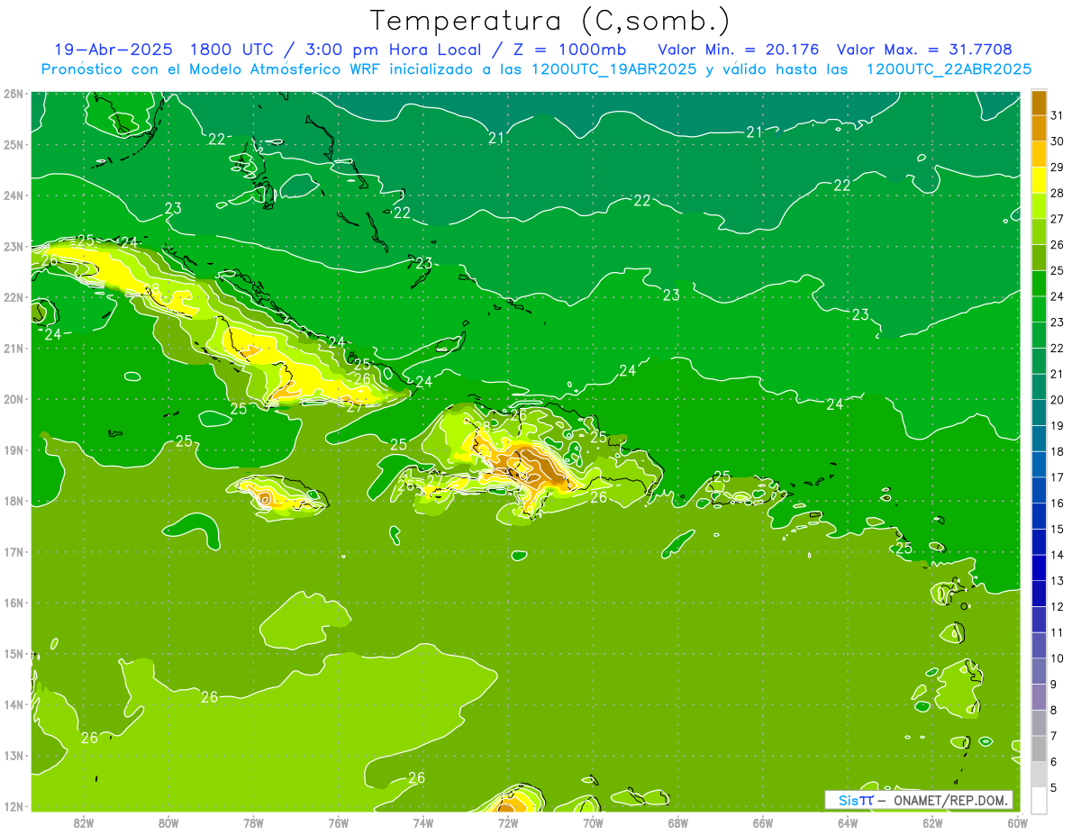Pick the orange legend swatch between 30 and 31
This screenshot has width=1081, height=835.
[x=1039, y=128]
